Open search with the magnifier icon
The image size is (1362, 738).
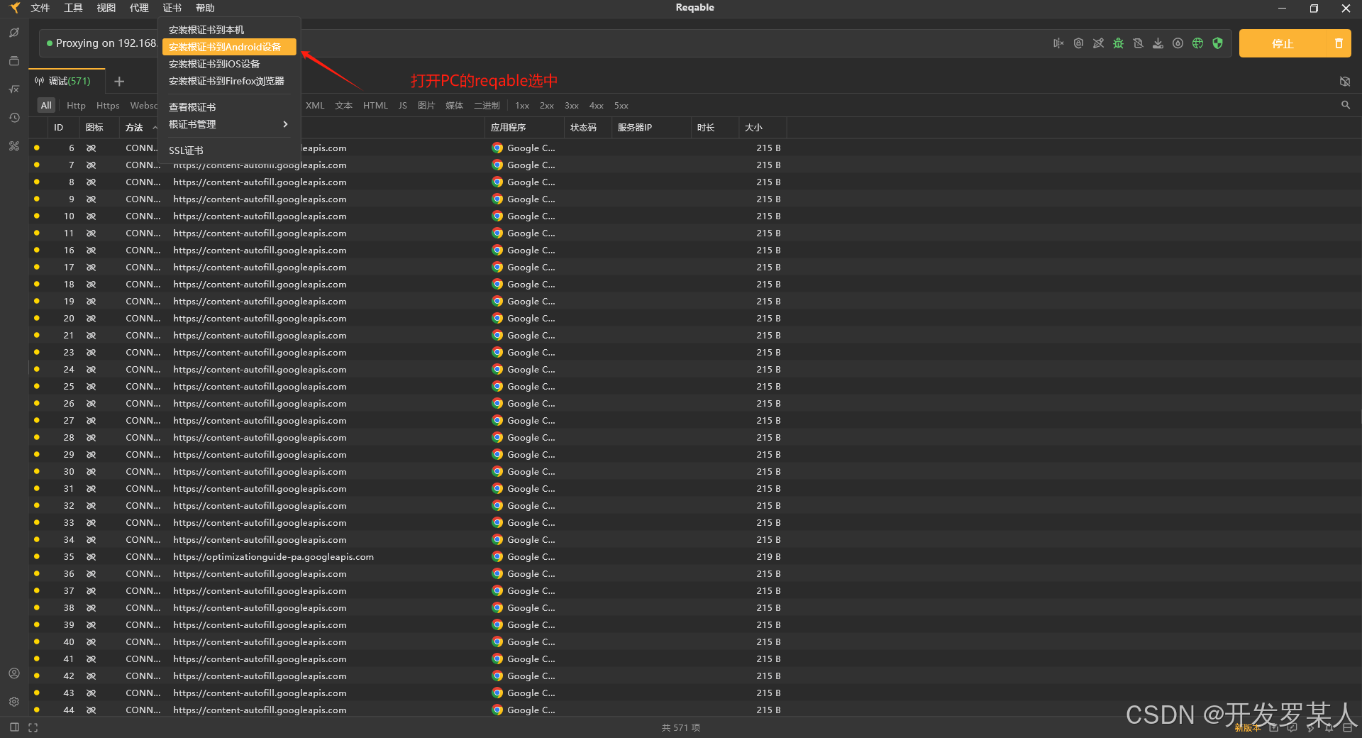pyautogui.click(x=1346, y=105)
